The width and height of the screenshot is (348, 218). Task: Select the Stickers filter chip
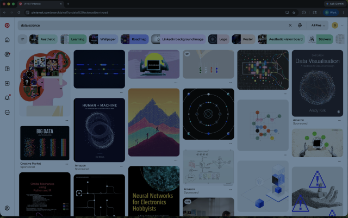(320, 39)
